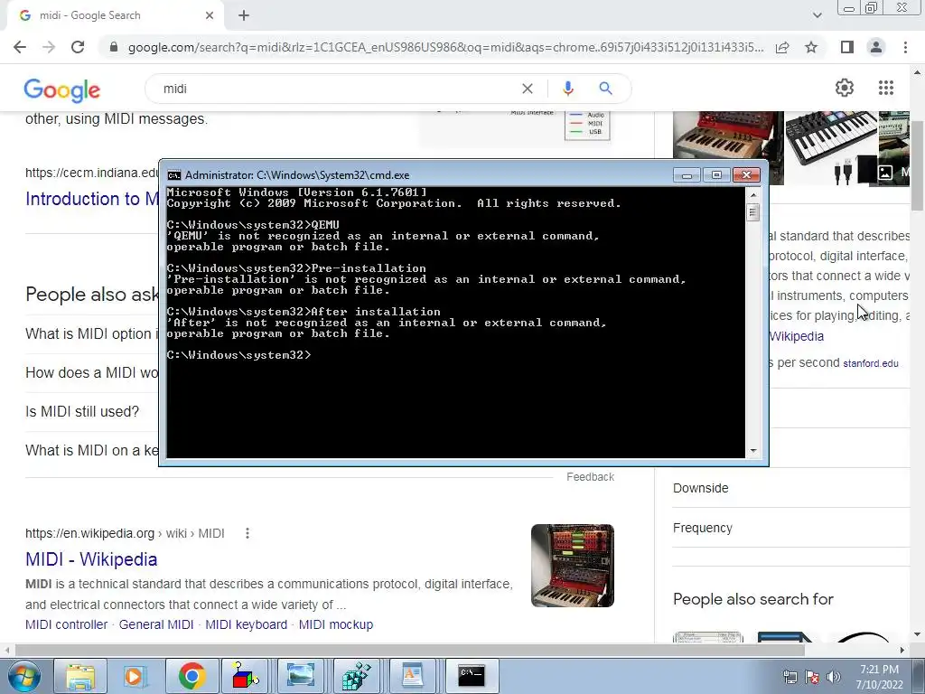
Task: Open the tab search chevron in Chrome
Action: click(x=817, y=15)
